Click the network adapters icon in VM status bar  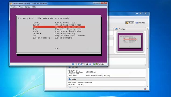(81, 64)
